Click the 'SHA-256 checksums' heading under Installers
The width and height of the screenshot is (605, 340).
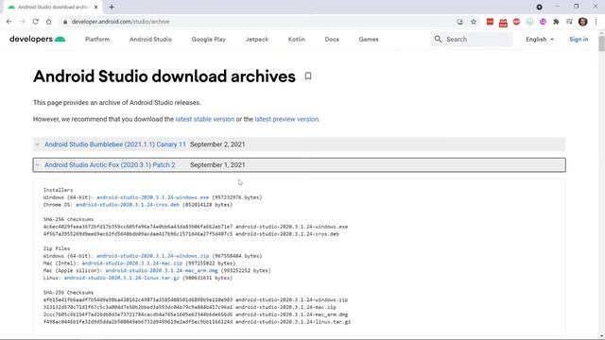pos(68,219)
